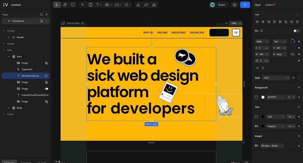Select the pointer tool in toolbar
The height and width of the screenshot is (163, 303).
pyautogui.click(x=57, y=5)
